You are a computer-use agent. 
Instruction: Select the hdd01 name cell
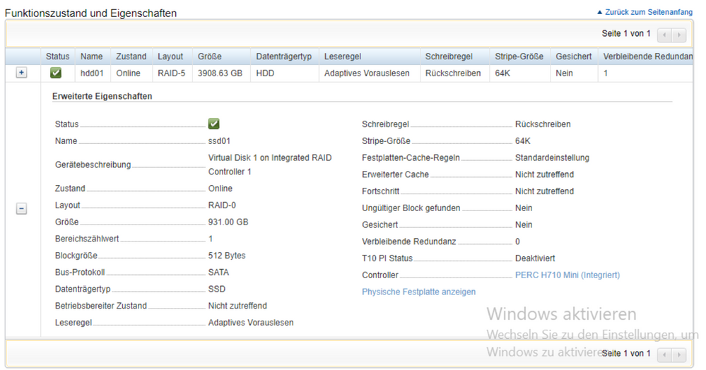click(x=93, y=73)
